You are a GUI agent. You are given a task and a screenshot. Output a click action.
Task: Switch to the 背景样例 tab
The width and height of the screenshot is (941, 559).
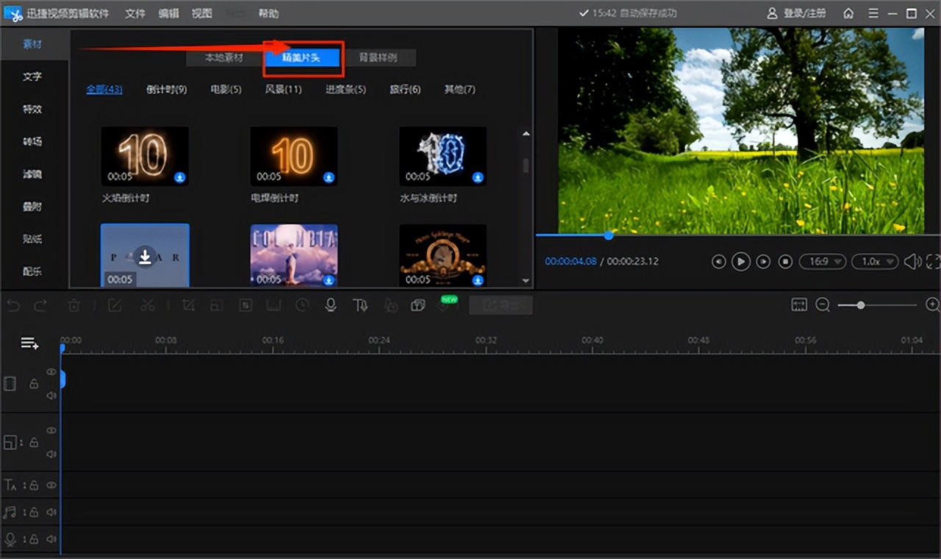click(x=378, y=57)
